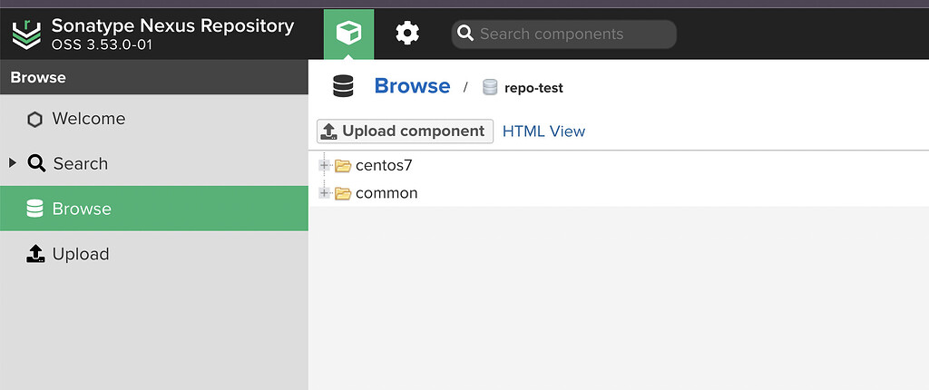The image size is (929, 390).
Task: Open the Browse cube icon in header
Action: click(x=348, y=34)
